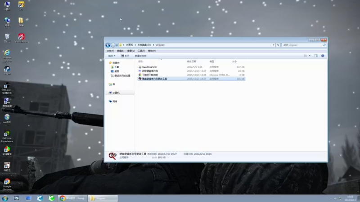The height and width of the screenshot is (202, 360).
Task: Select the 24 KB application file
Action: pyautogui.click(x=192, y=71)
